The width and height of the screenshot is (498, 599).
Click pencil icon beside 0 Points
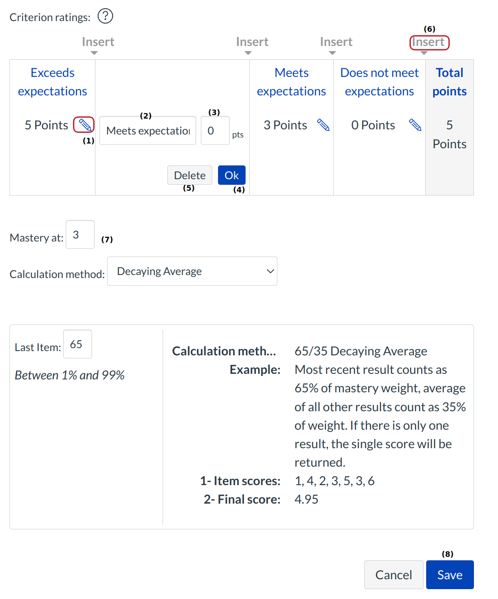point(415,125)
